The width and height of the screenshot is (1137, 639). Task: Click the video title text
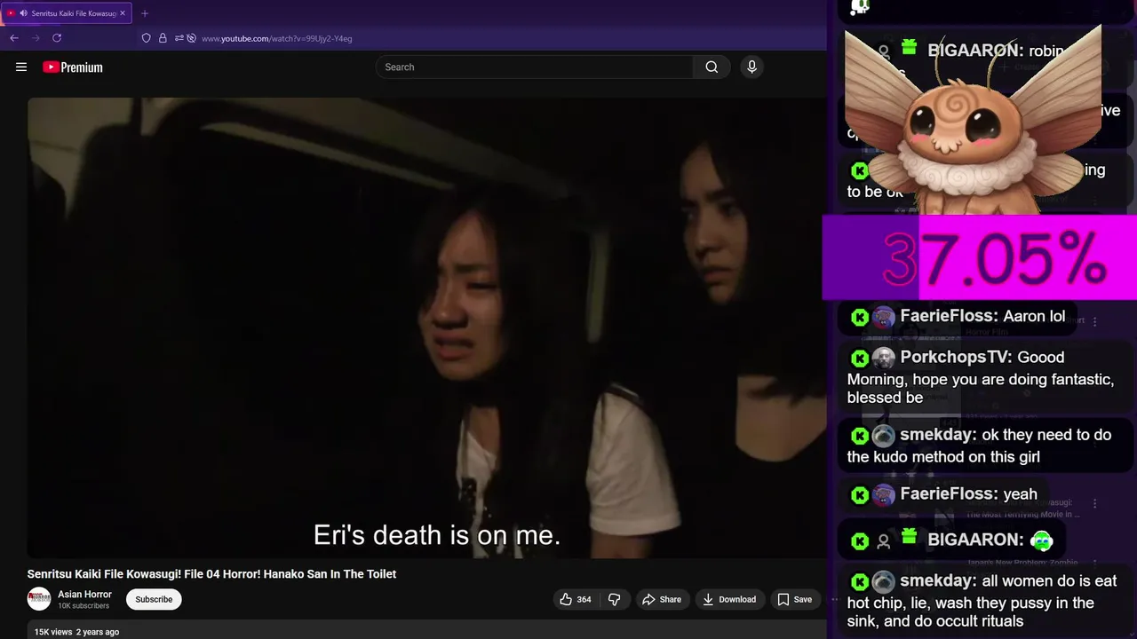(211, 574)
